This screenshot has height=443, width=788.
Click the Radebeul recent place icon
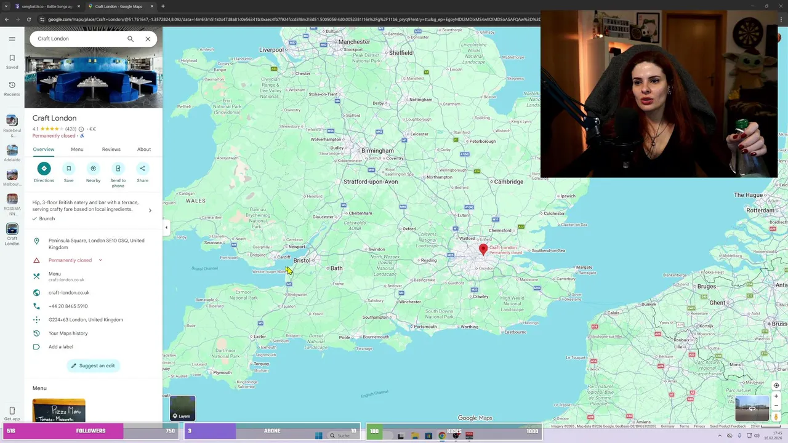12,121
